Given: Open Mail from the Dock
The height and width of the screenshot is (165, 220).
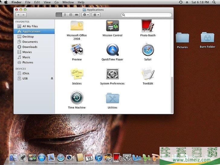Looking at the screenshot, I should point(51,157).
